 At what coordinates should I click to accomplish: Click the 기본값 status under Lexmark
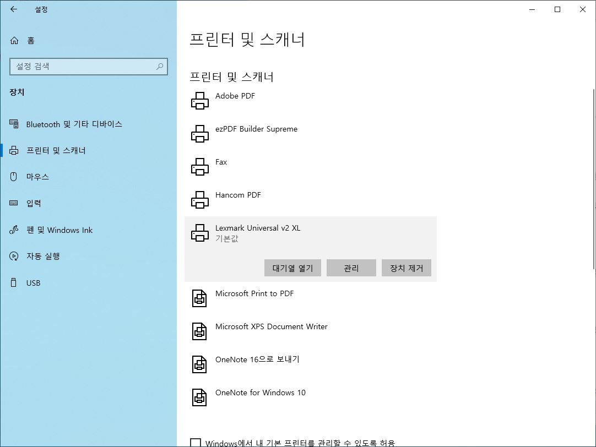[x=226, y=238]
